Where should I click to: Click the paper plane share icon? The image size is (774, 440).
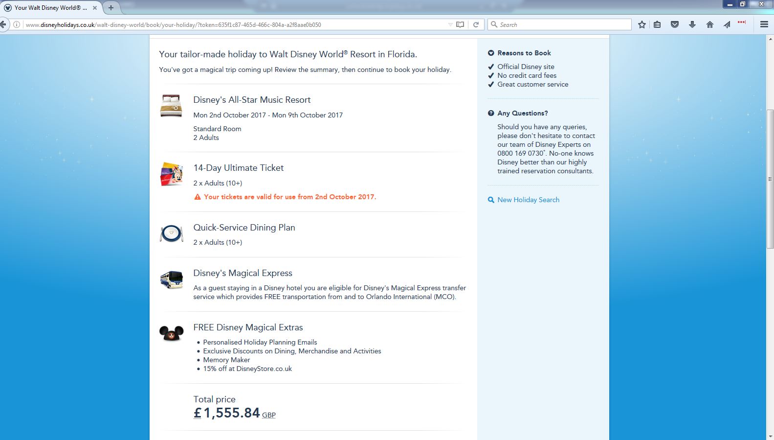(727, 24)
